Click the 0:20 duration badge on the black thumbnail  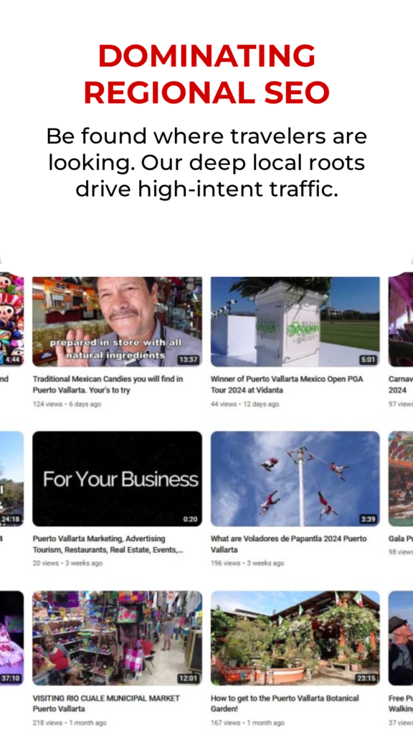pos(190,520)
